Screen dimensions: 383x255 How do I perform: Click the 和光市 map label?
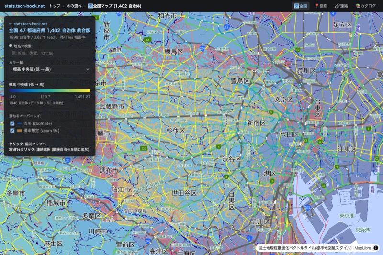[167, 16]
